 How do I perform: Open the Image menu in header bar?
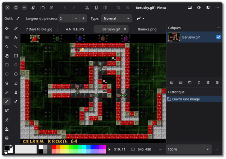click(190, 7)
